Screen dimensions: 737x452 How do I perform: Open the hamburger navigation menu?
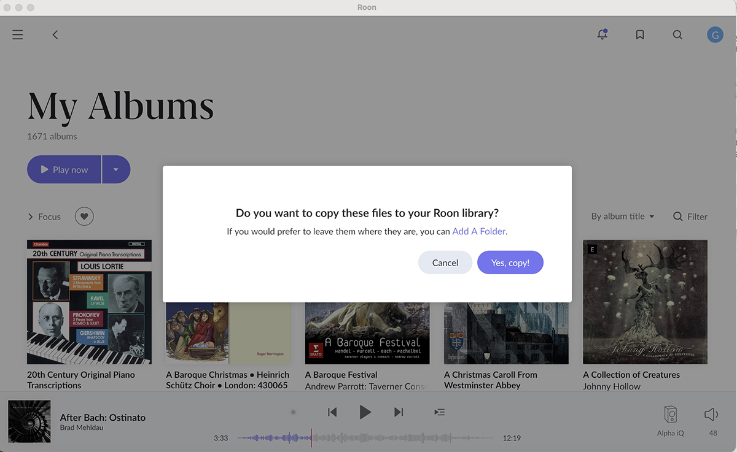(x=18, y=35)
